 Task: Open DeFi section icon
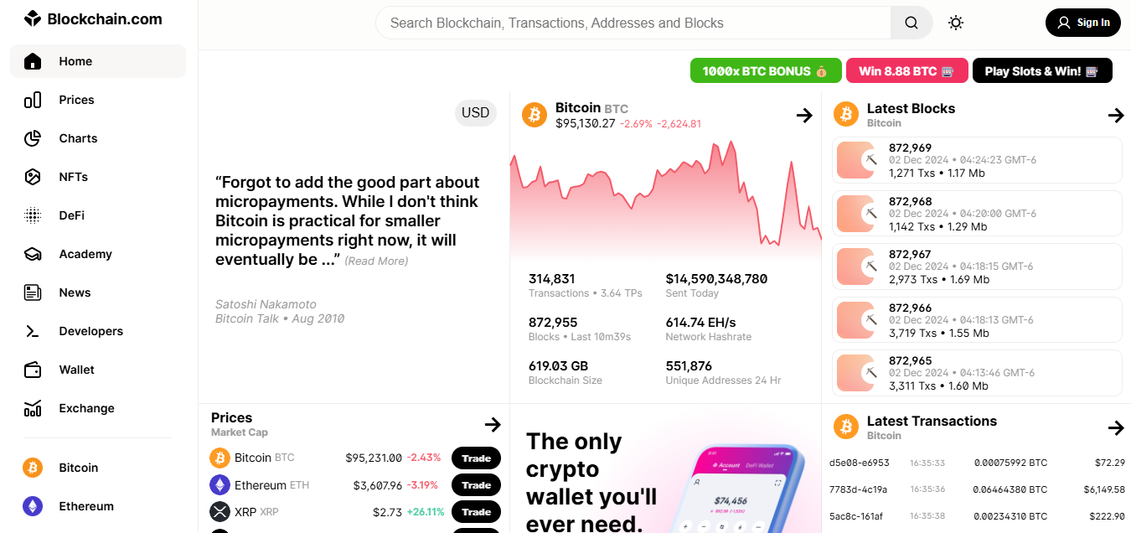33,215
